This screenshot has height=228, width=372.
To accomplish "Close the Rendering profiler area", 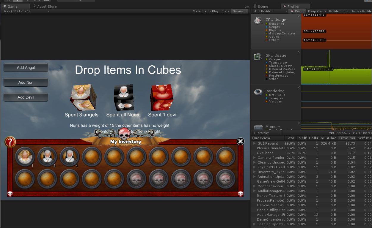I will [299, 88].
